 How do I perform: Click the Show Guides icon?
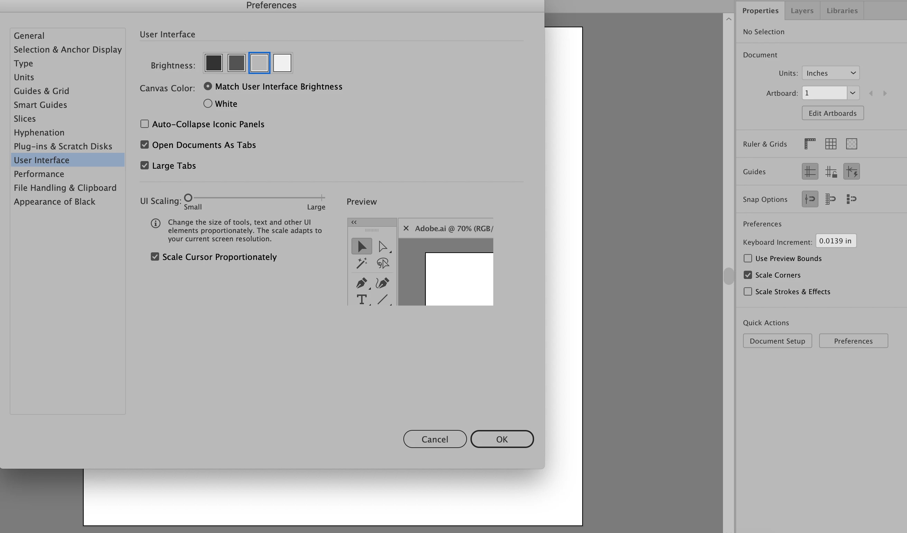click(x=810, y=171)
